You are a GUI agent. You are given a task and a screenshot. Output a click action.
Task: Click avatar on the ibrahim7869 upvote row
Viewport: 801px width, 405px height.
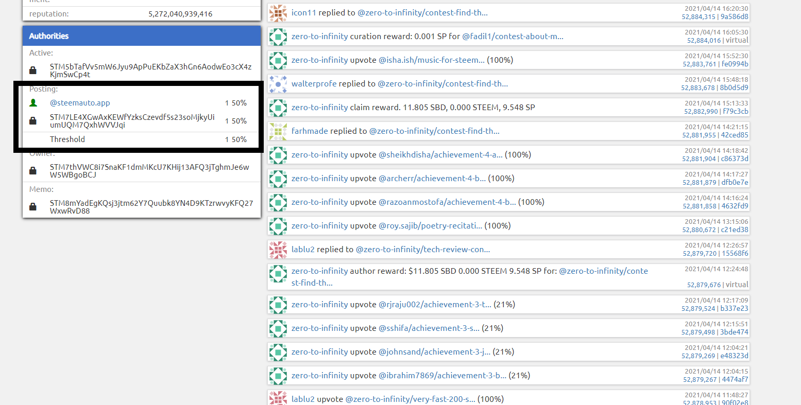click(x=278, y=376)
